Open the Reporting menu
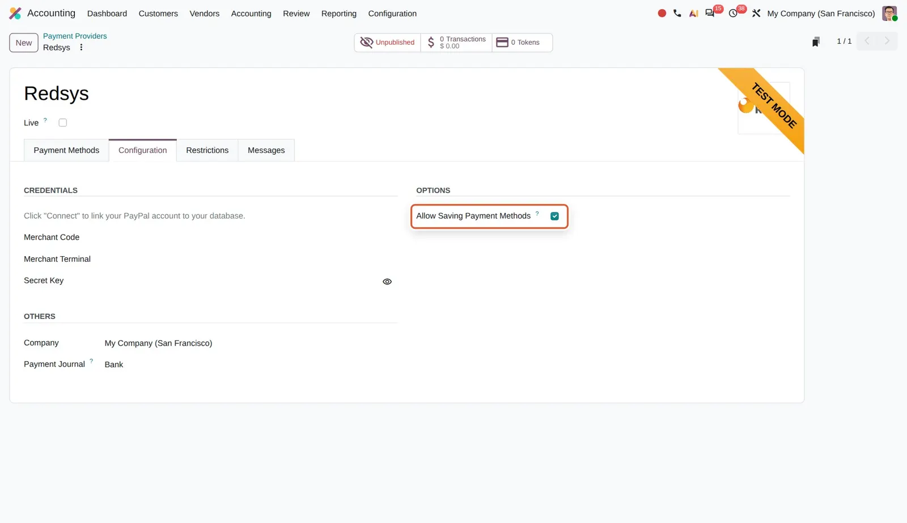The height and width of the screenshot is (523, 907). (x=339, y=14)
